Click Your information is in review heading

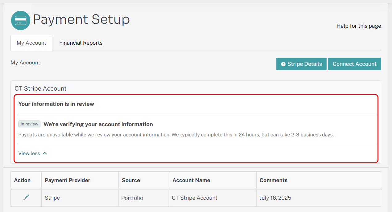point(56,104)
